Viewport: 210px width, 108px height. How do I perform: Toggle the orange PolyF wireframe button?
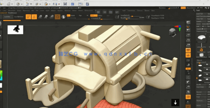pyautogui.click(x=188, y=97)
